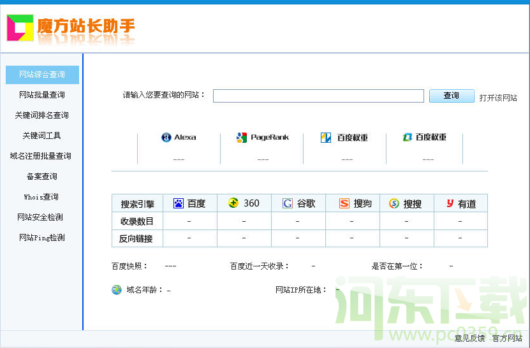Image resolution: width=530 pixels, height=348 pixels.
Task: Open 网站Ping检测 in sidebar
Action: click(42, 238)
